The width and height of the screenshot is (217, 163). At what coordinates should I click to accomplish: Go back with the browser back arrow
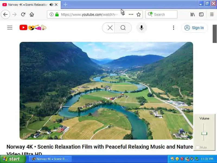click(5, 14)
